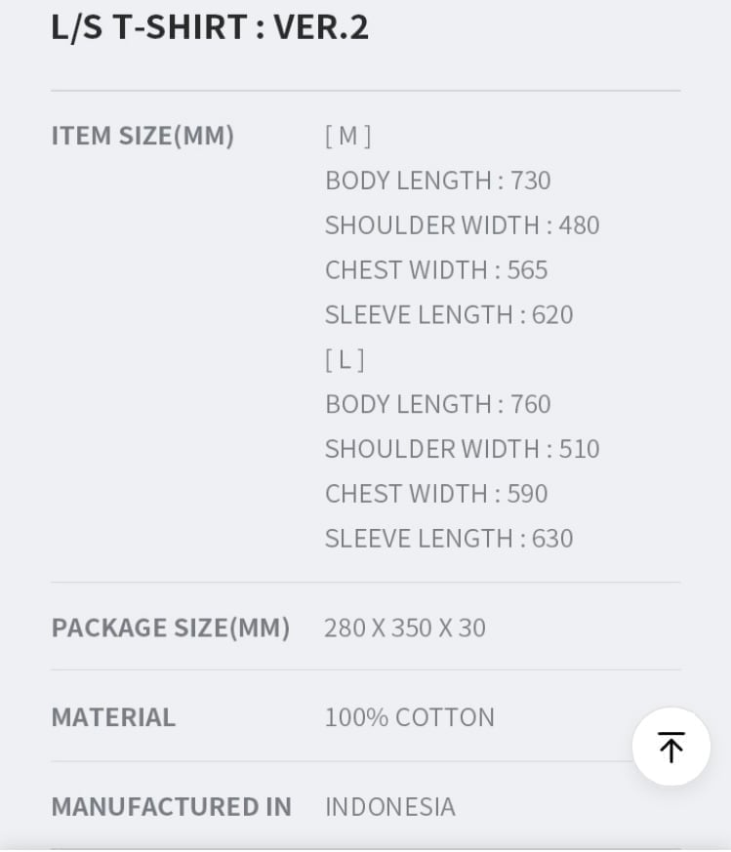Click the PACKAGE SIZE(MM) label
Viewport: 731px width, 852px height.
tap(171, 629)
